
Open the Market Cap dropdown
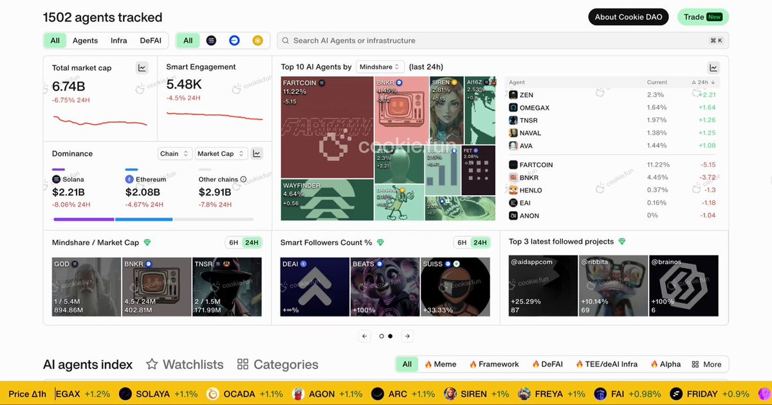tap(221, 153)
